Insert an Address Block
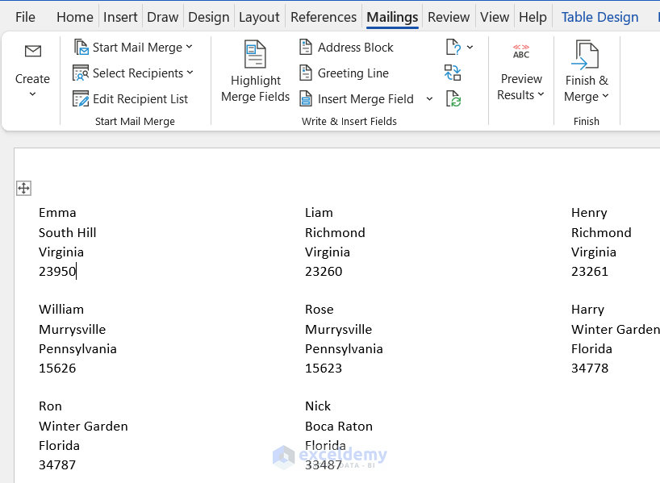Viewport: 660px width, 483px height. click(346, 47)
